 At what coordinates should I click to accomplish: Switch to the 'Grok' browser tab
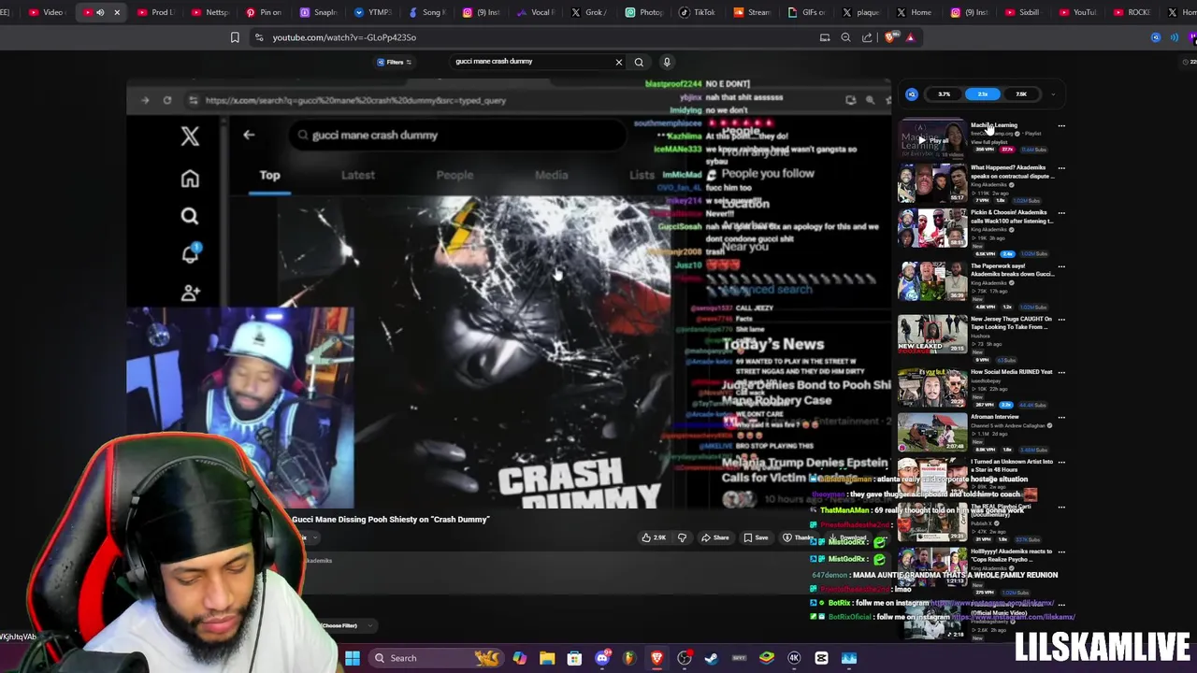pyautogui.click(x=589, y=12)
